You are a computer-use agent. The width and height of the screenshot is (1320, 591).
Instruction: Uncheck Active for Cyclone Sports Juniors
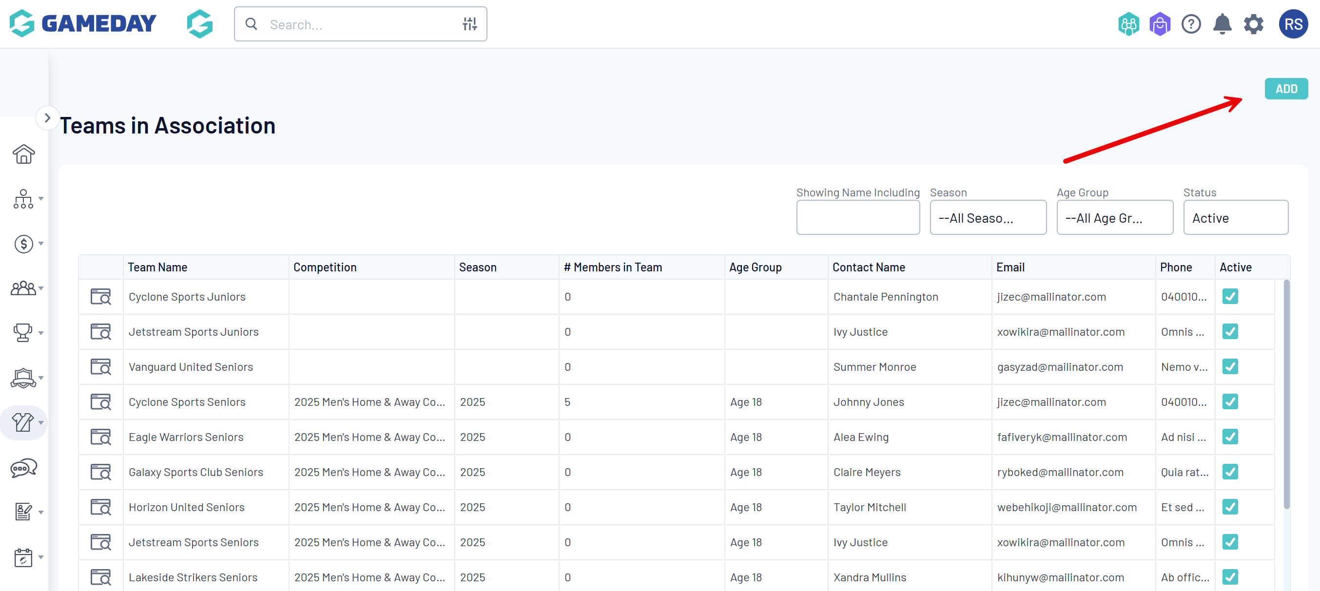[1230, 297]
